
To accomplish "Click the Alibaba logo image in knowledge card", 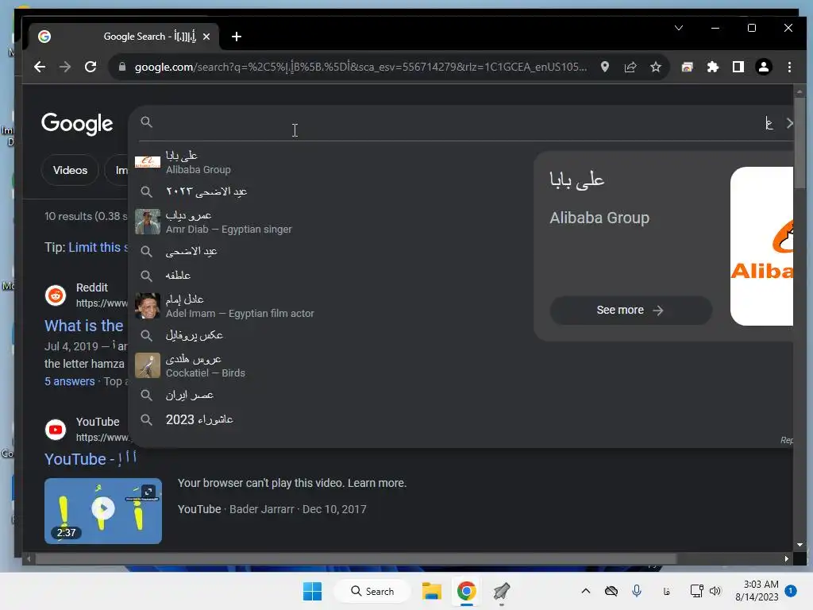I will (761, 246).
